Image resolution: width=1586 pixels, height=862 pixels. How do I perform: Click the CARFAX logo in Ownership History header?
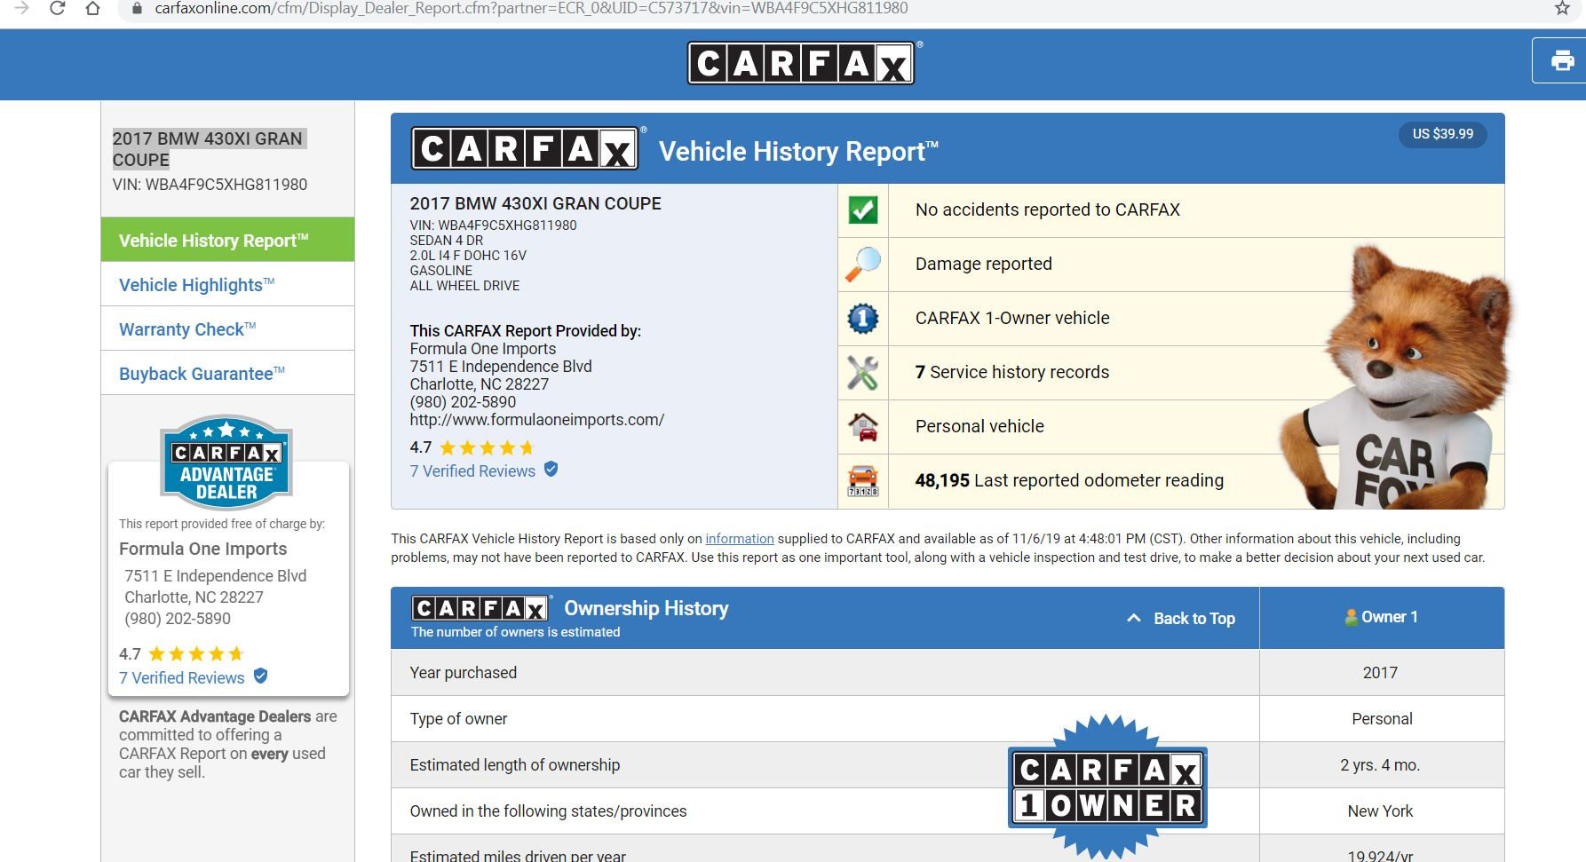[480, 608]
